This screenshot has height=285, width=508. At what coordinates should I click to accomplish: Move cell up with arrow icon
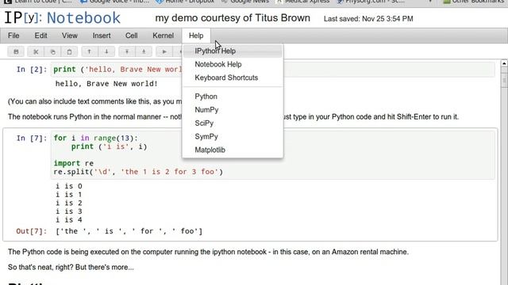(89, 51)
